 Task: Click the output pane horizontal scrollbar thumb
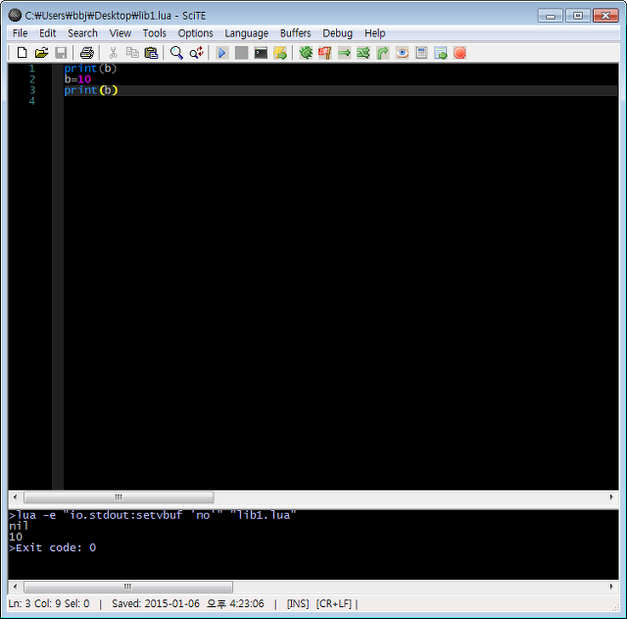tap(128, 587)
